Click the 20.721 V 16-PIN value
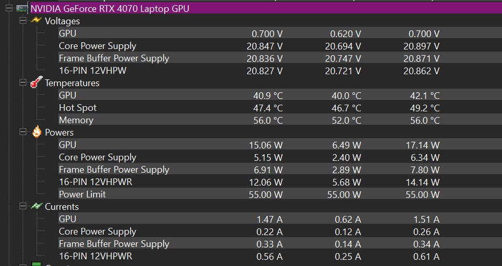Image resolution: width=502 pixels, height=266 pixels. 343,71
